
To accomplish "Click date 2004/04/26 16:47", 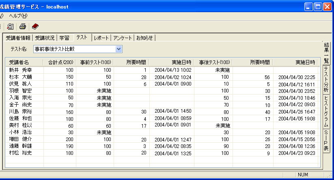I will tap(297, 112).
